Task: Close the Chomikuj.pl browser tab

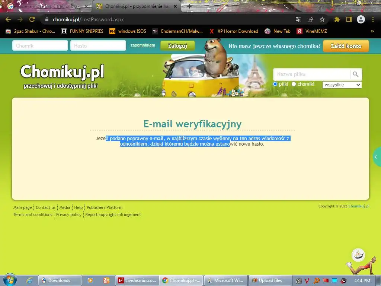Action: pos(175,7)
